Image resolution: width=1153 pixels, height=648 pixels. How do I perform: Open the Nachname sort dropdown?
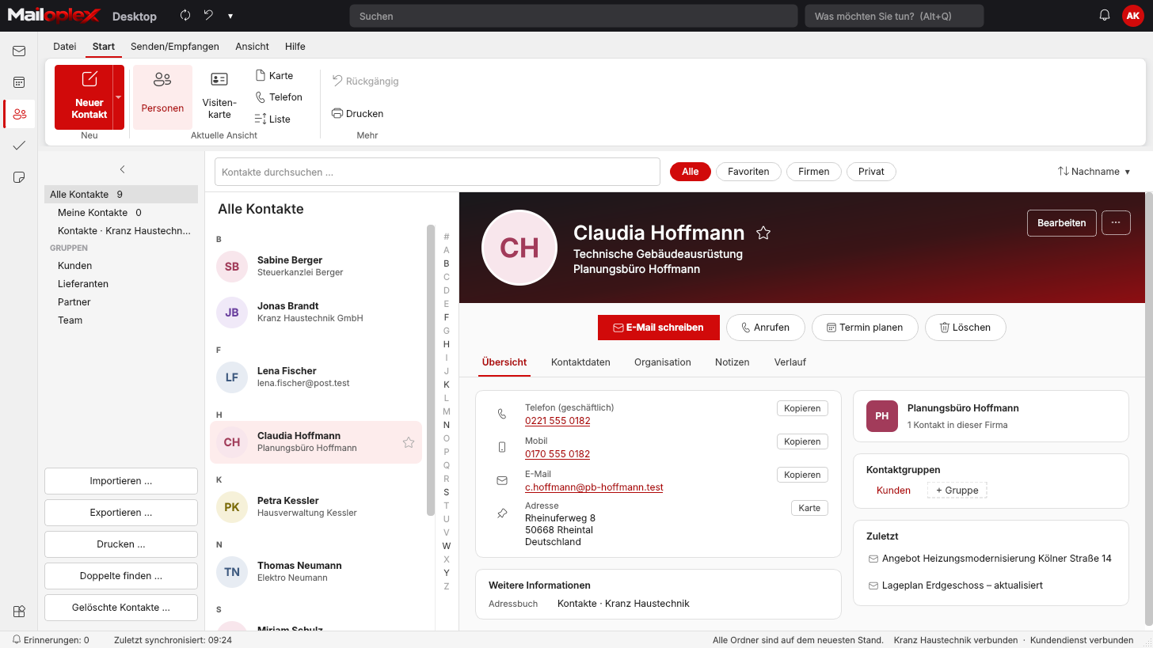pos(1094,172)
